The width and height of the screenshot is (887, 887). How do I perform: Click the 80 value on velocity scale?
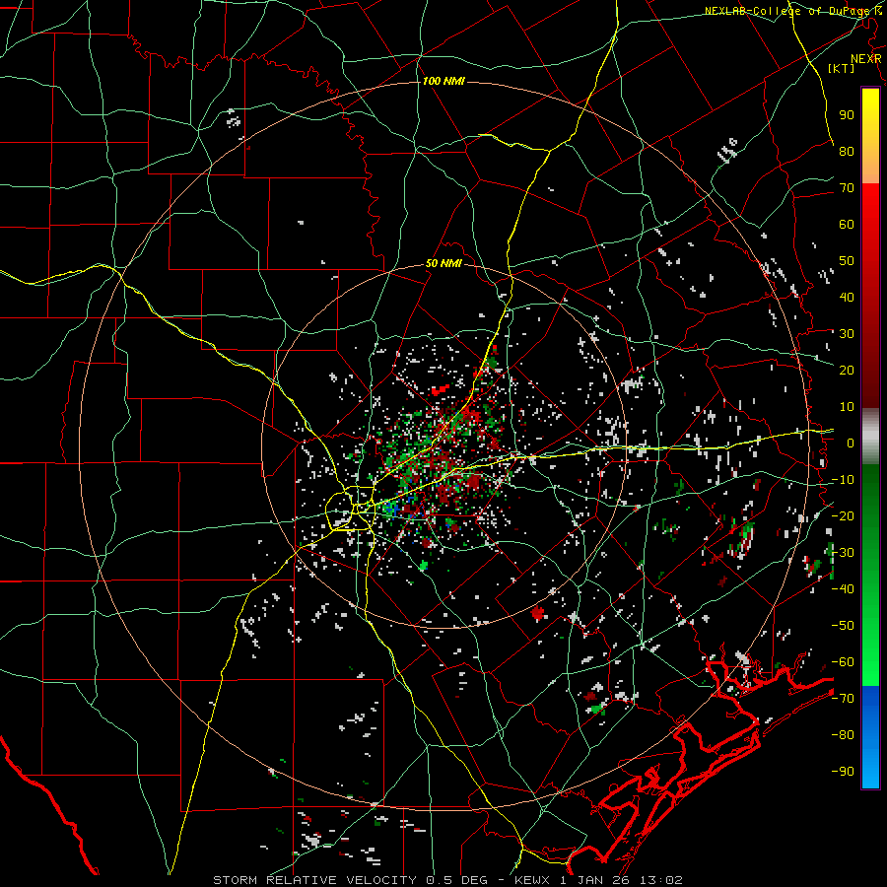[x=847, y=151]
